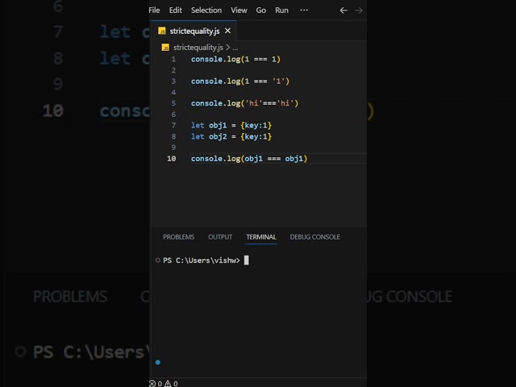This screenshot has width=516, height=387.
Task: Expand the breadcrumb ellipsis after strictequality.js
Action: tap(235, 48)
